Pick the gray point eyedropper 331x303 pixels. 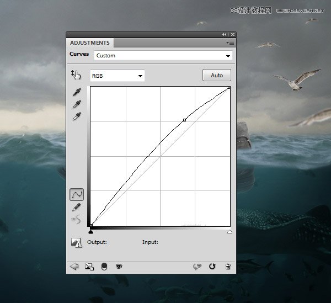[77, 104]
